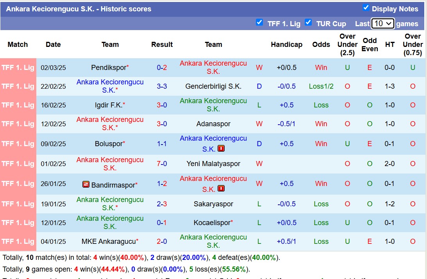Click the Handicap column header
This screenshot has width=427, height=279.
coord(287,45)
